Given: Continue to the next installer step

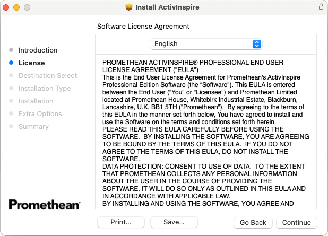Looking at the screenshot, I should click(x=296, y=222).
